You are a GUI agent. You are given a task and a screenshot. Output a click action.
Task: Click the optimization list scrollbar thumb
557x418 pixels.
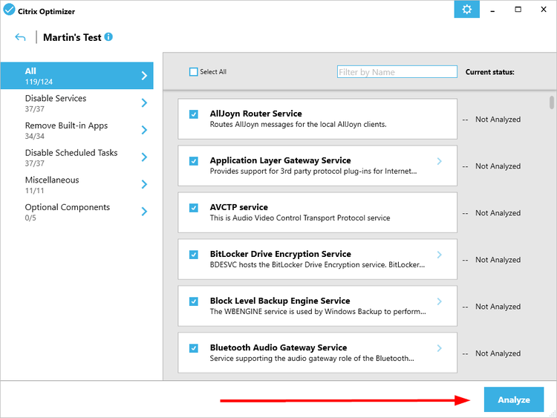551,102
